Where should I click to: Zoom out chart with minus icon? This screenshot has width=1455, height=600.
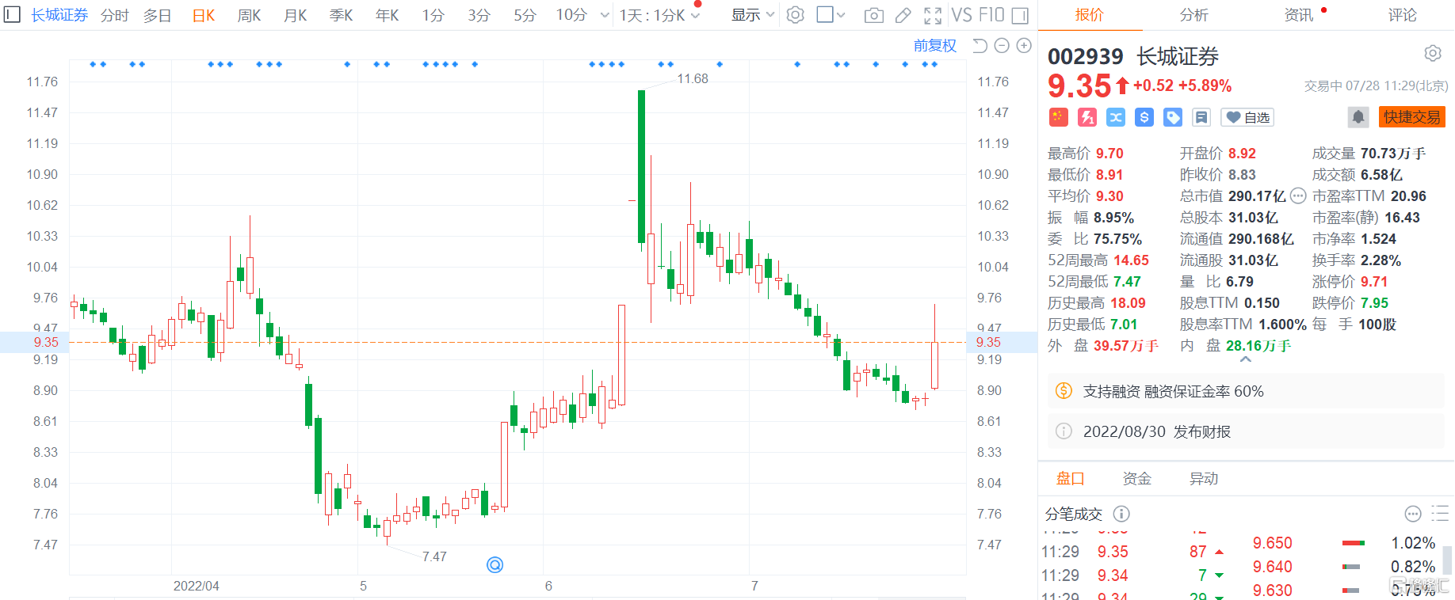pyautogui.click(x=1002, y=46)
